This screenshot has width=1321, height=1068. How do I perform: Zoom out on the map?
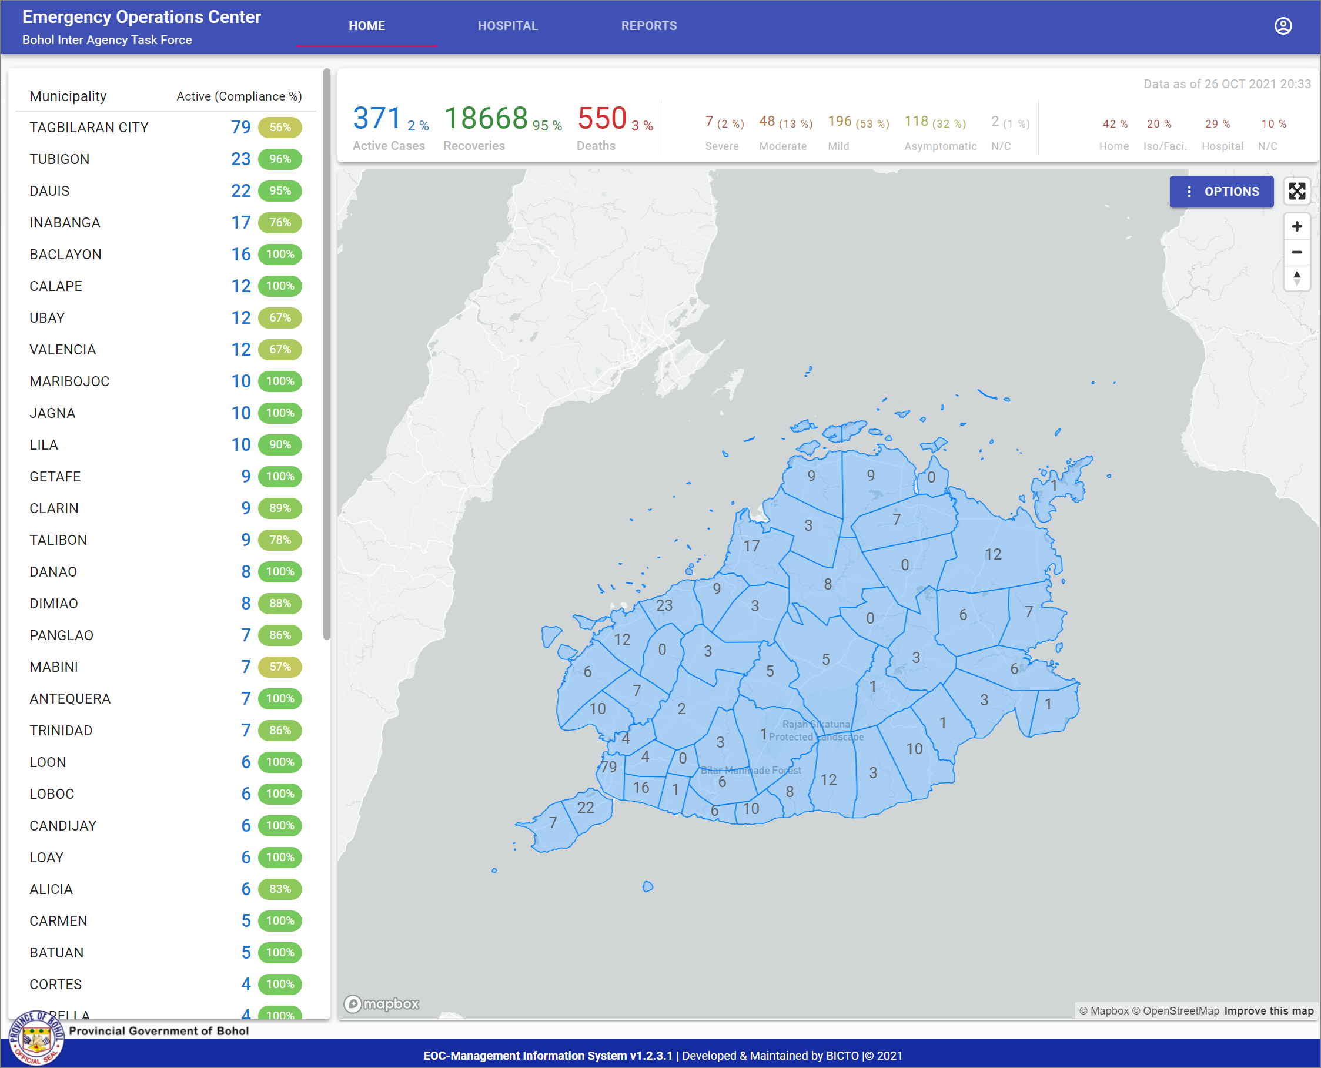click(x=1296, y=252)
